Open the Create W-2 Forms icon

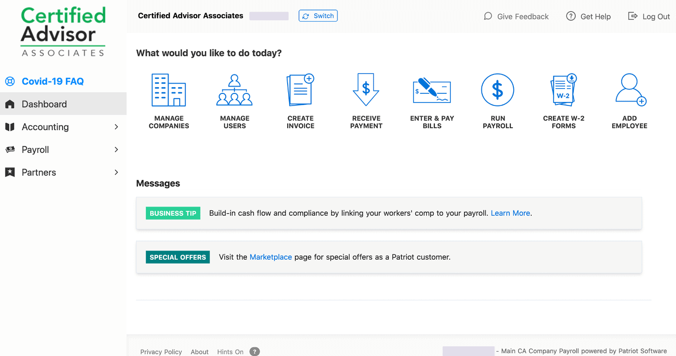coord(564,90)
